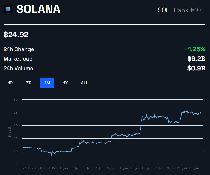Click the chart's lowest dip near 30 Dec
The height and width of the screenshot is (175, 210).
51,155
